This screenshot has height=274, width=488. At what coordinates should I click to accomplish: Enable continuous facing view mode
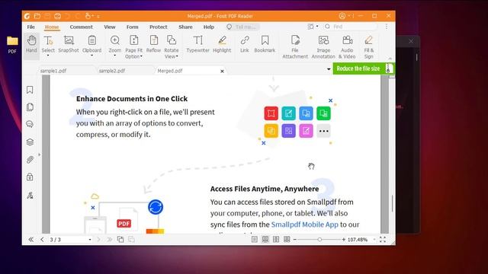(x=287, y=239)
